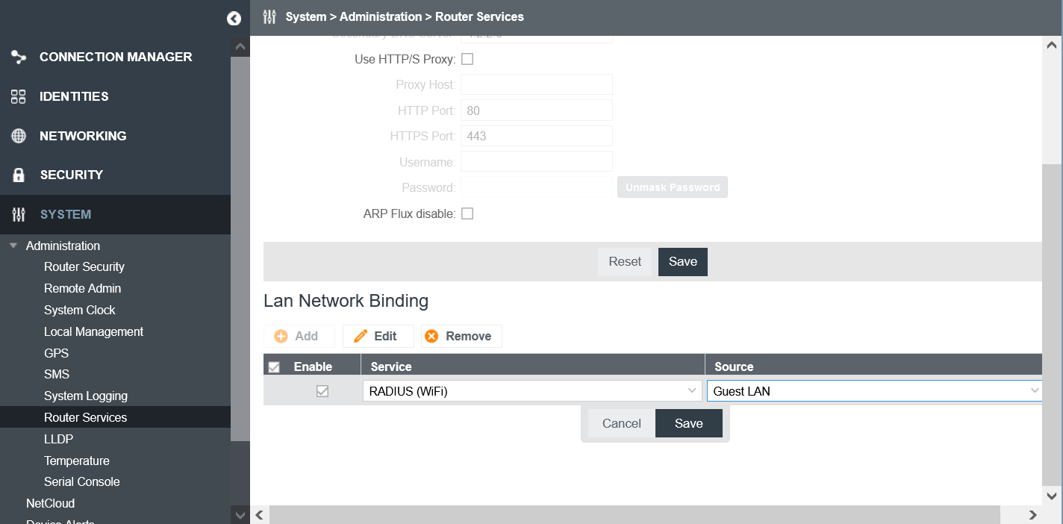This screenshot has width=1063, height=524.
Task: Toggle the ARP Flux disable checkbox
Action: (x=467, y=213)
